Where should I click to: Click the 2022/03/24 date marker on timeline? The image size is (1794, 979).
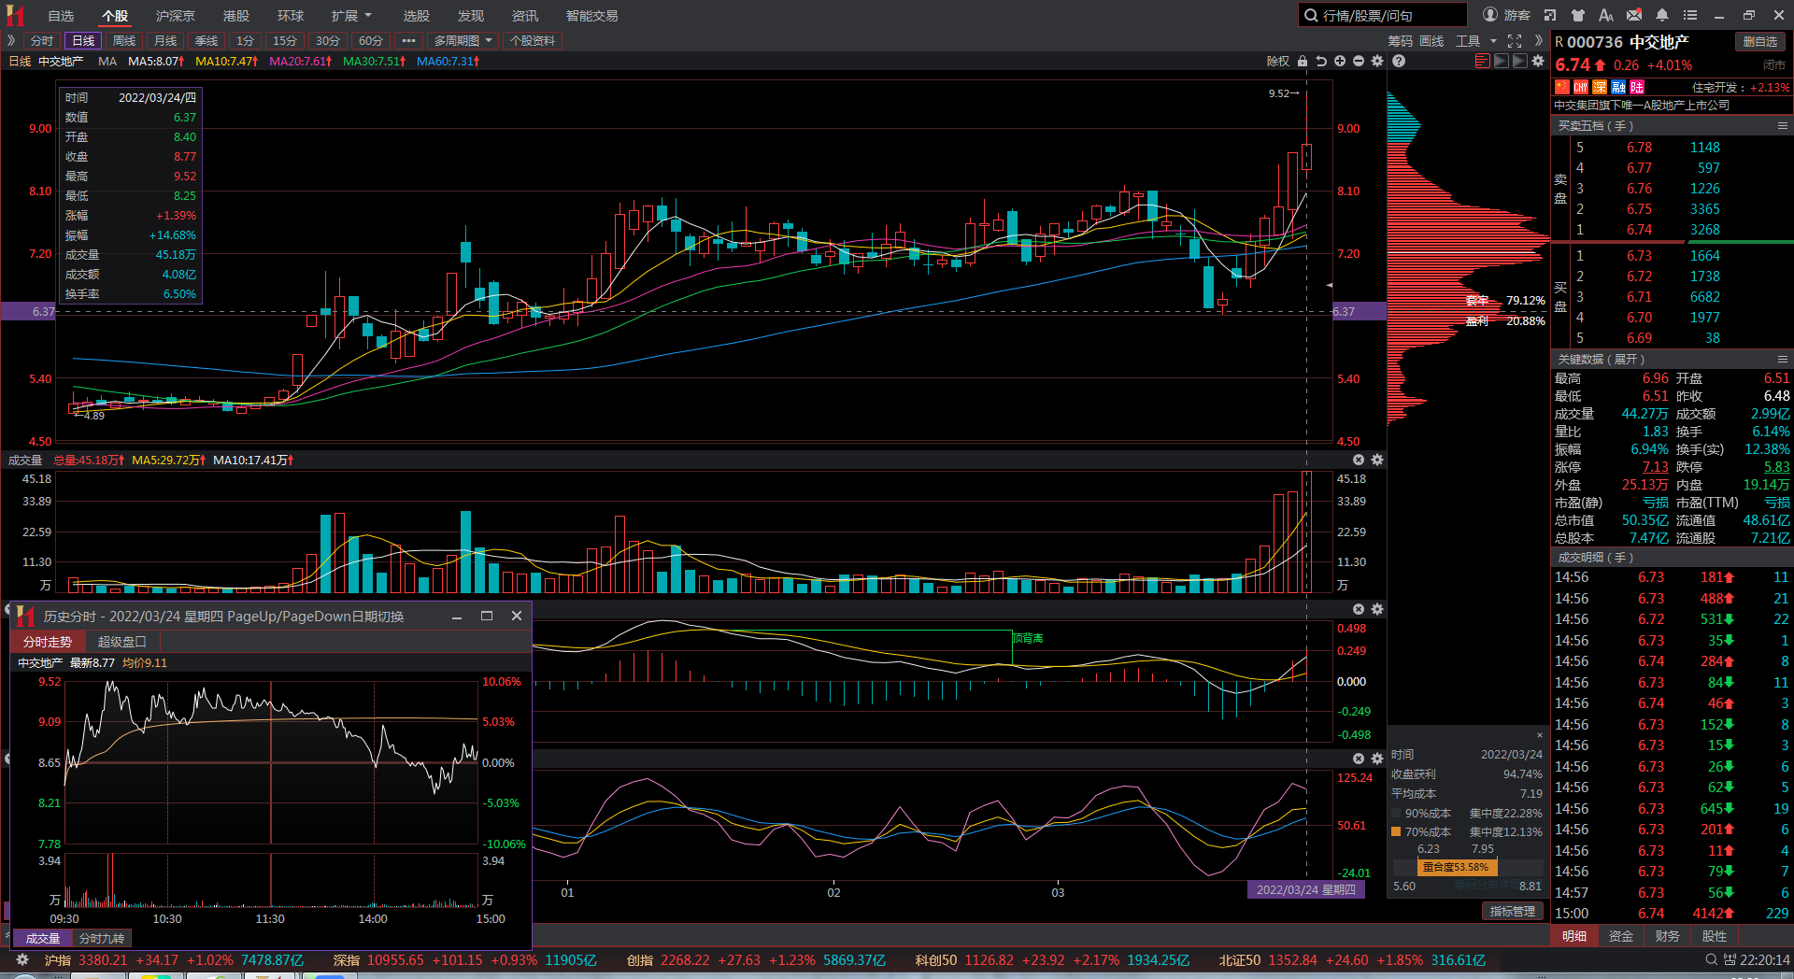[1305, 890]
